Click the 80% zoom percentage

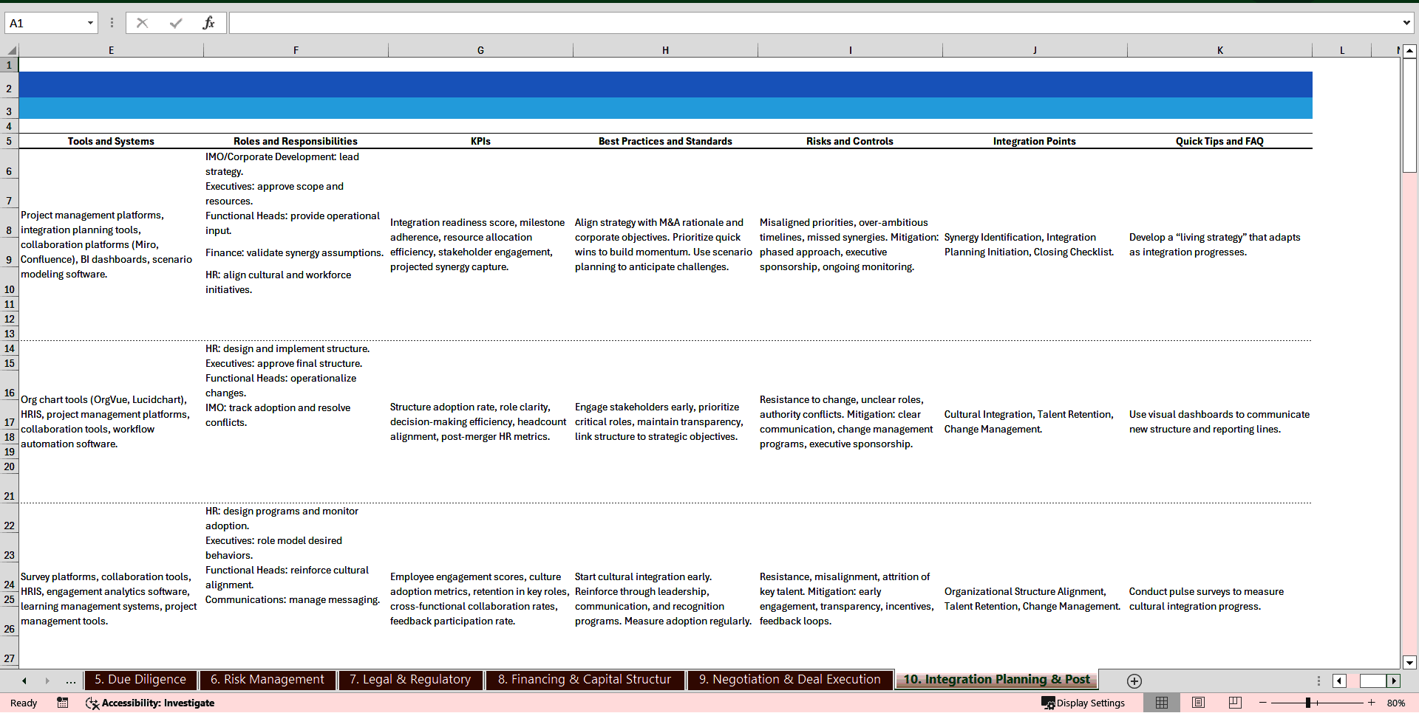point(1395,703)
